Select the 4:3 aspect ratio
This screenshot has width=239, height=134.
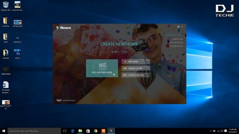click(x=124, y=52)
